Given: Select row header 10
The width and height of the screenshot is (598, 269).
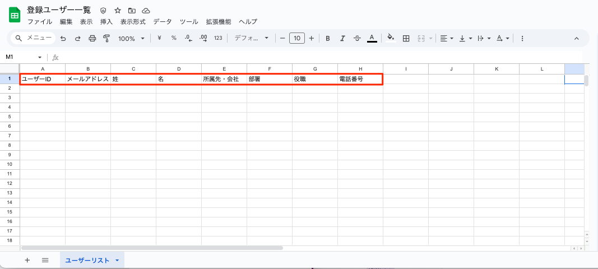Looking at the screenshot, I should click(x=10, y=164).
